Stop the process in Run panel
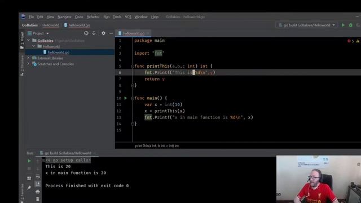361x203 pixels. [x=29, y=169]
